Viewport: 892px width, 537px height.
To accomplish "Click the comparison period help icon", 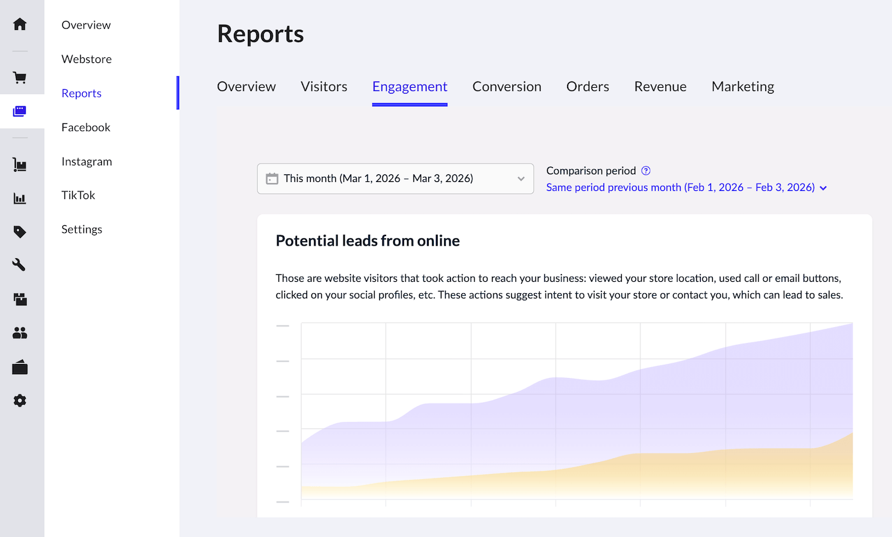I will point(646,171).
